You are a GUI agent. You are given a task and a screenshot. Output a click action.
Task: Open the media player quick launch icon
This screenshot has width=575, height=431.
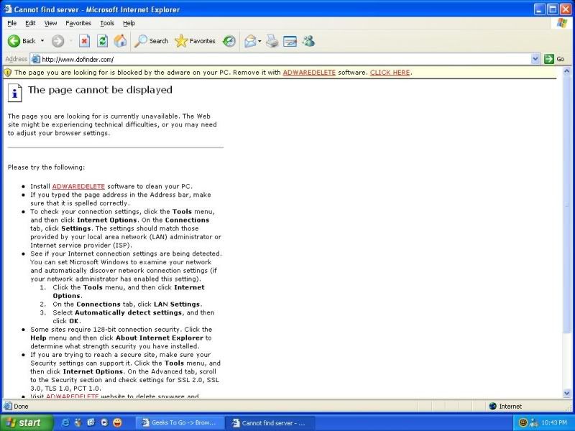pyautogui.click(x=104, y=422)
